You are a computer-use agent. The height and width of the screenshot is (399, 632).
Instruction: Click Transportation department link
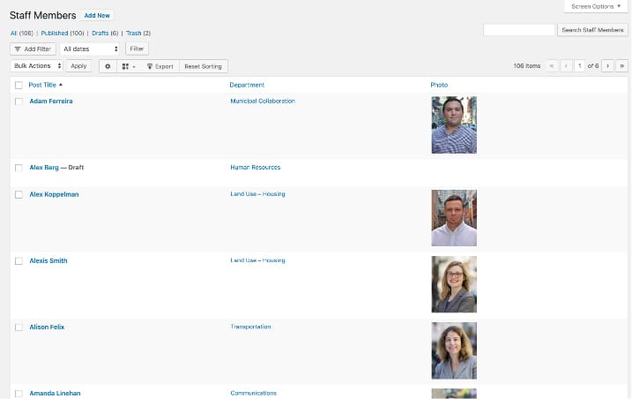[x=250, y=327]
